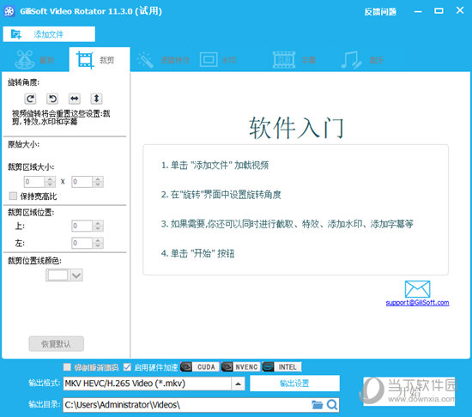Viewport: 472px width, 417px height.
Task: Click the 添加文件 add file button
Action: click(x=49, y=34)
